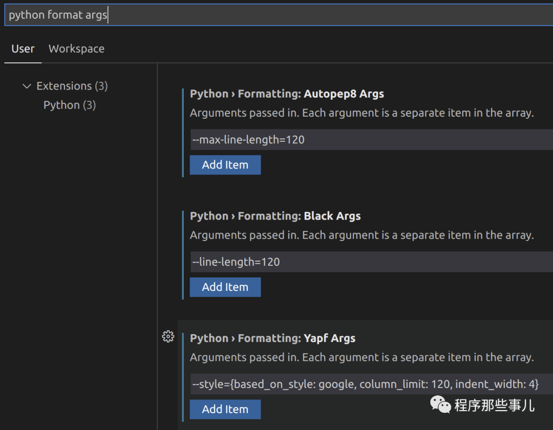Select Python (3) in settings tree

coord(70,105)
